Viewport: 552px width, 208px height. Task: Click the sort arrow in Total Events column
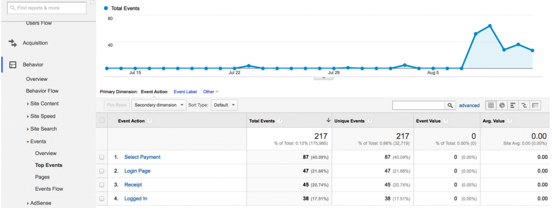tap(328, 120)
